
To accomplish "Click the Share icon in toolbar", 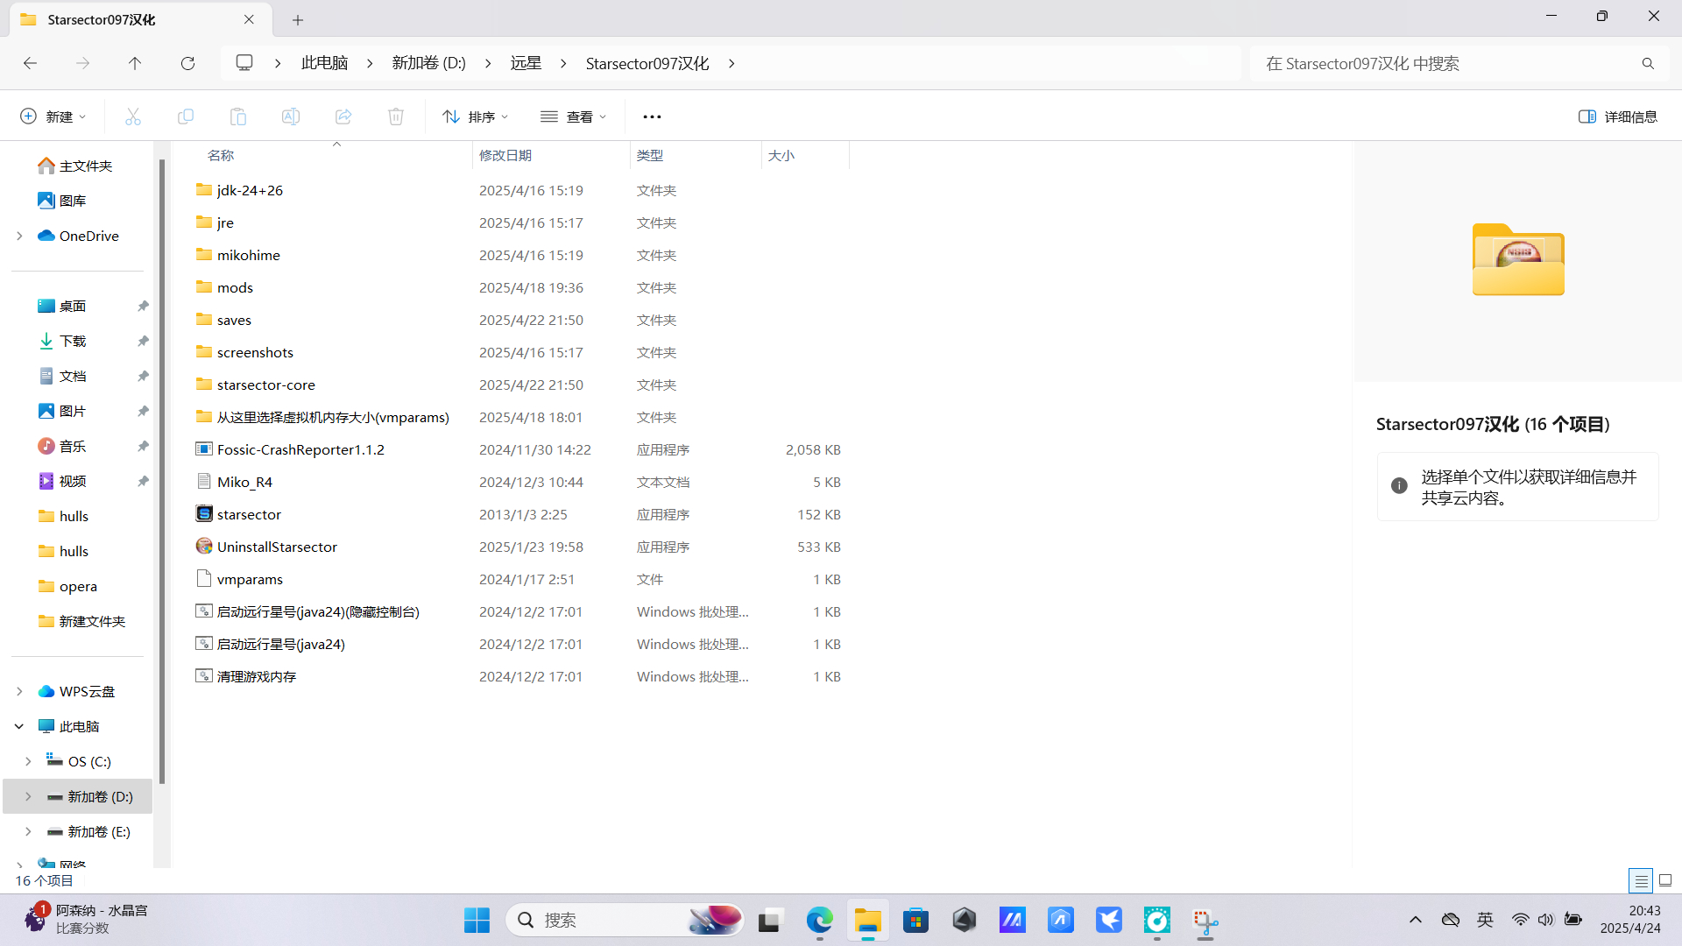I will (x=343, y=116).
